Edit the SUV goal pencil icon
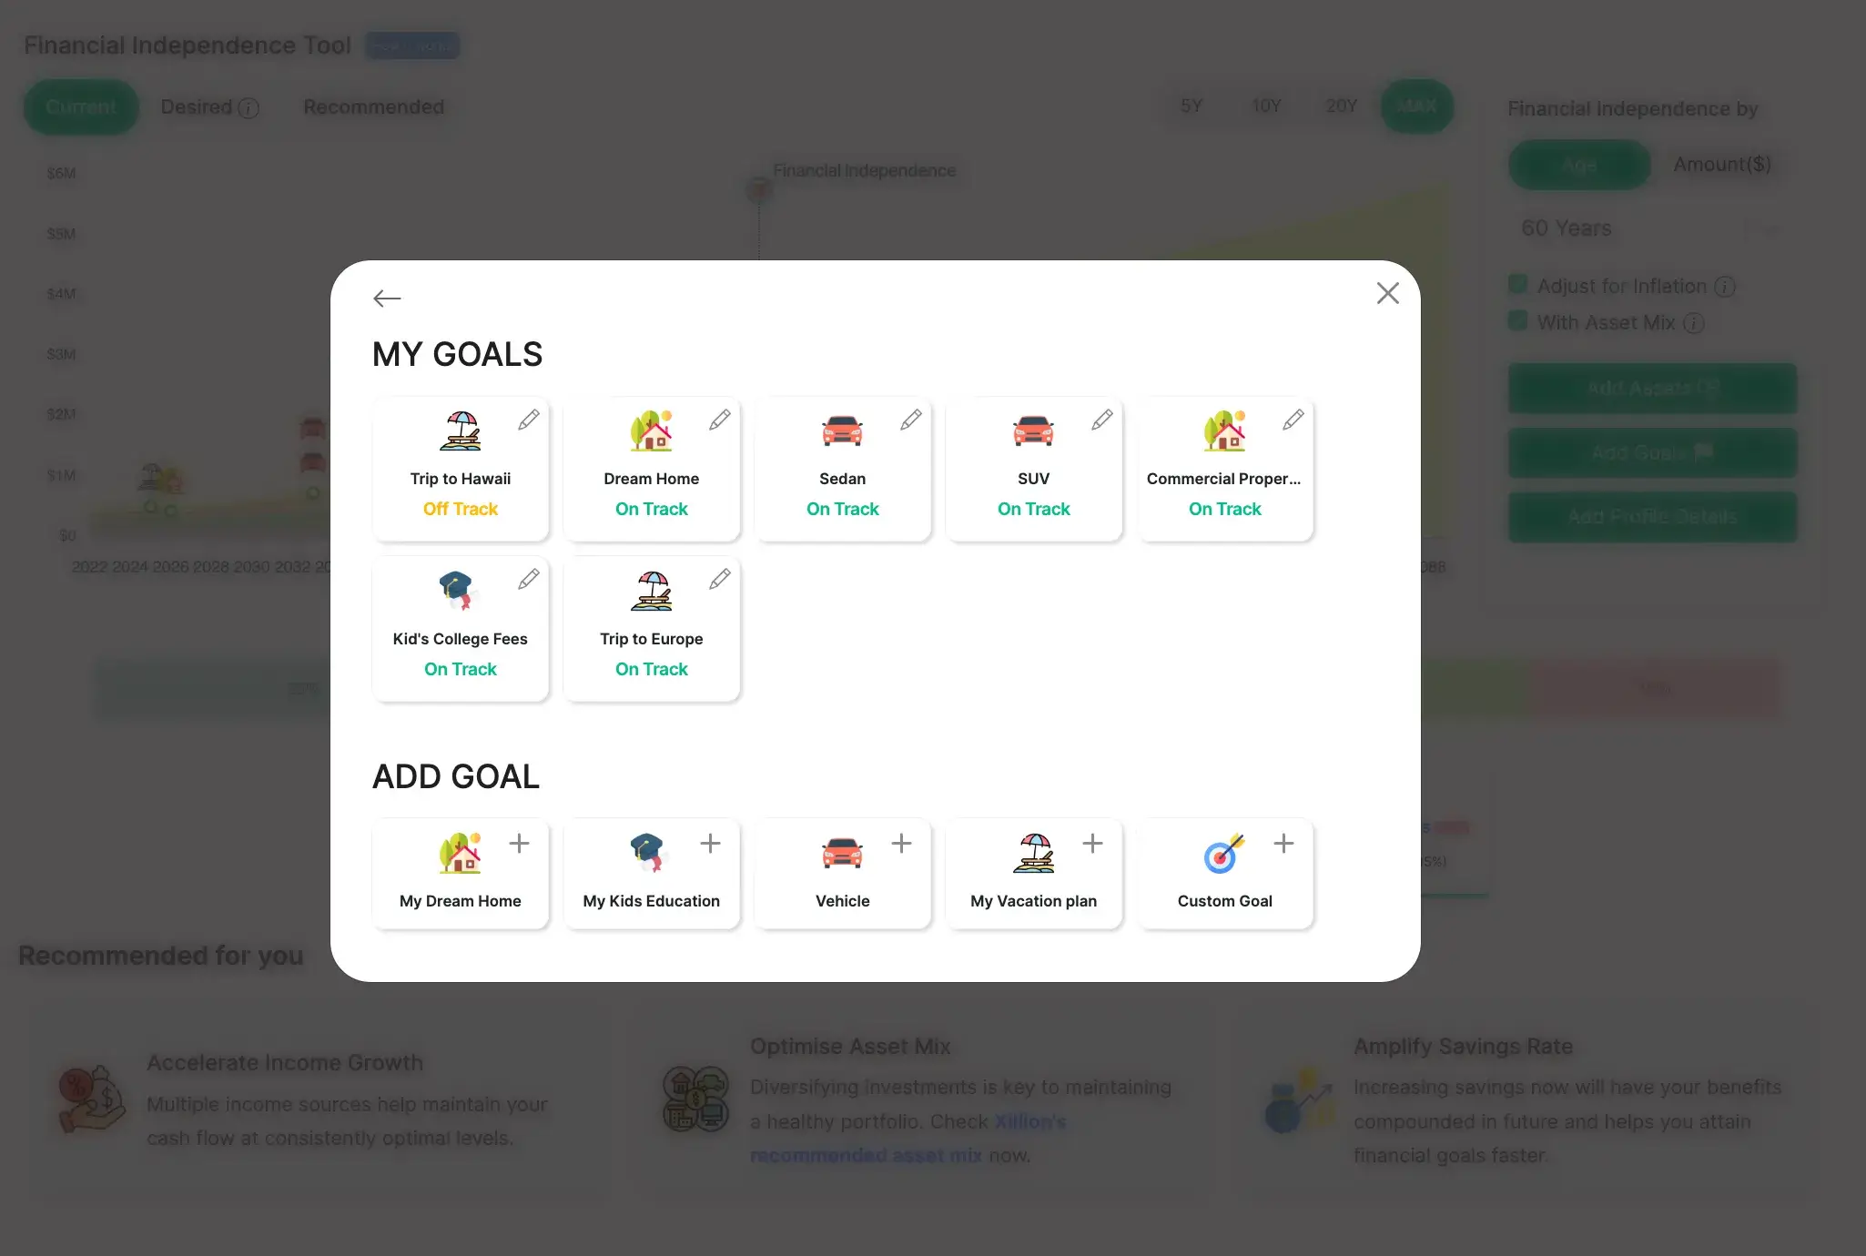The height and width of the screenshot is (1256, 1866). click(x=1100, y=418)
